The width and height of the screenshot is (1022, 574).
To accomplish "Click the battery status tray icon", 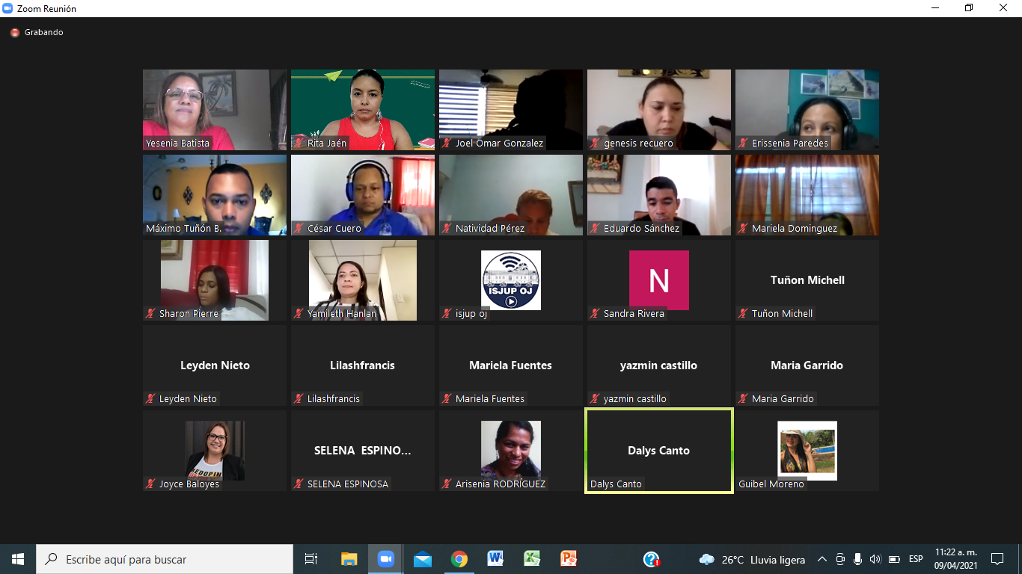I will click(893, 559).
